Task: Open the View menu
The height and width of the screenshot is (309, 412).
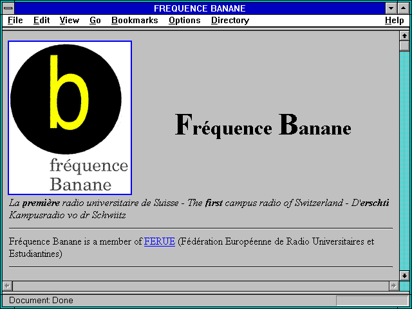Action: [x=70, y=21]
